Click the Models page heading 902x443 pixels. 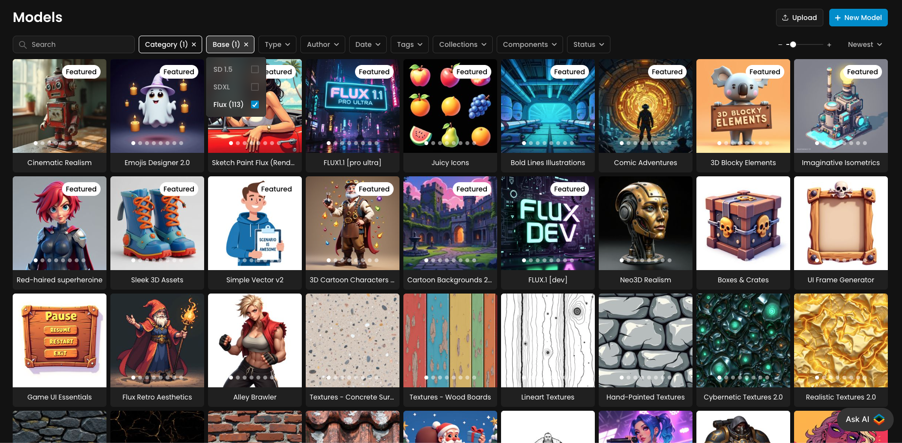tap(38, 17)
